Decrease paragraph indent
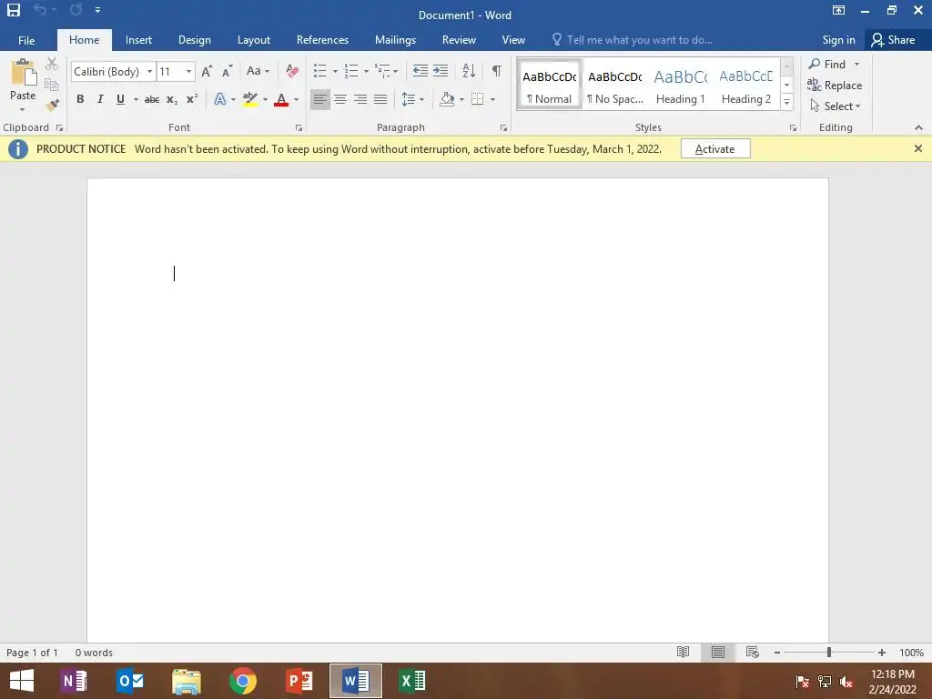Screen dimensions: 932x699 420,71
